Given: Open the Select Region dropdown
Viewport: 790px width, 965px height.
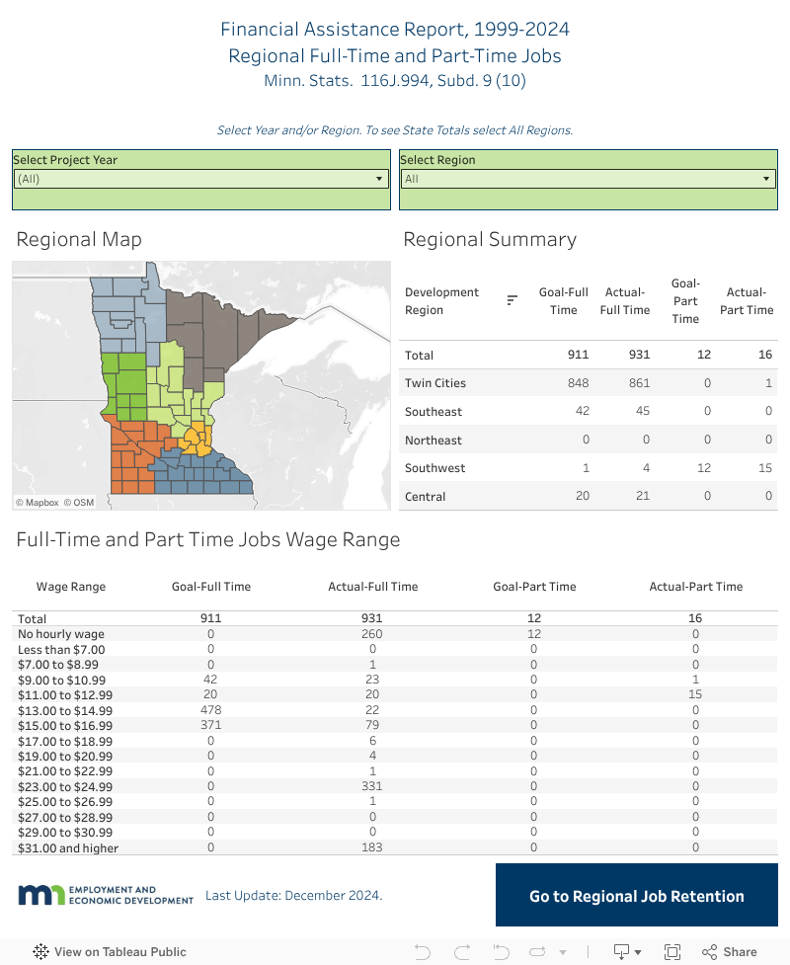Looking at the screenshot, I should 588,179.
